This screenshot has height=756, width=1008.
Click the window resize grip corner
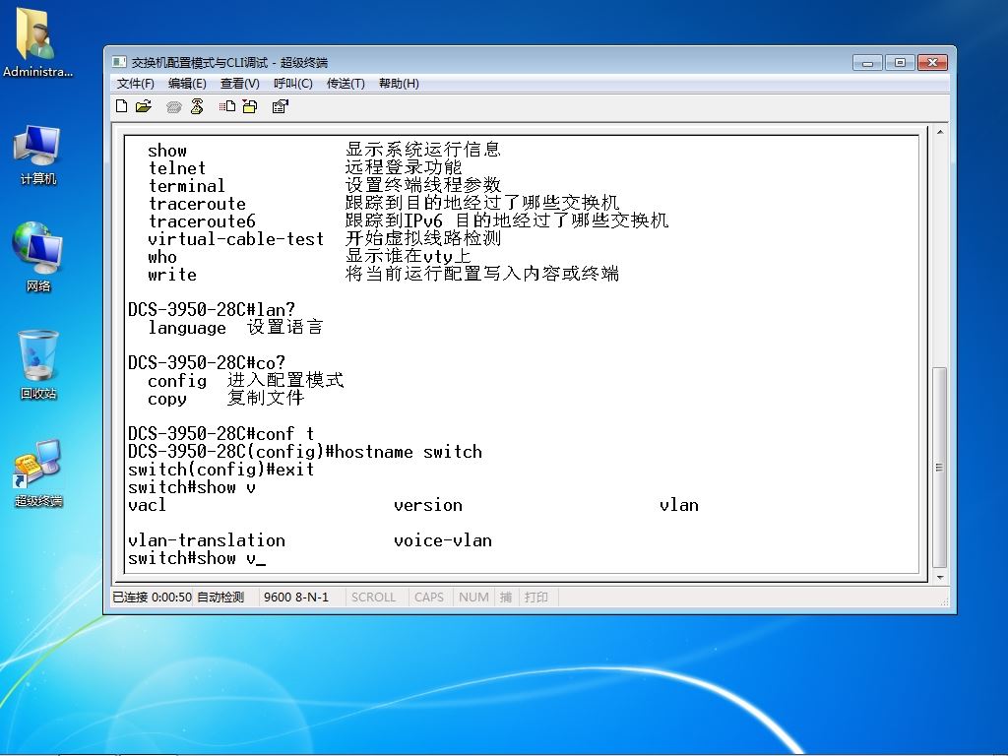click(944, 601)
